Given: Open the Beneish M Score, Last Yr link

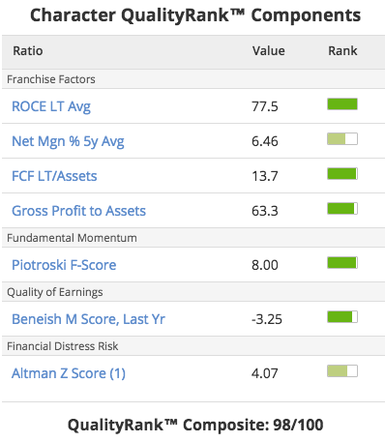Looking at the screenshot, I should tap(88, 319).
